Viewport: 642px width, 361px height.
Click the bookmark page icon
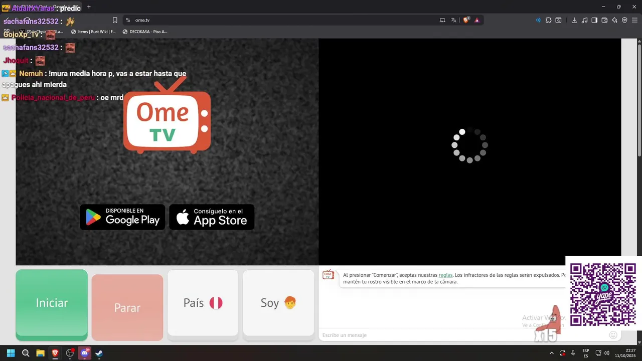115,20
